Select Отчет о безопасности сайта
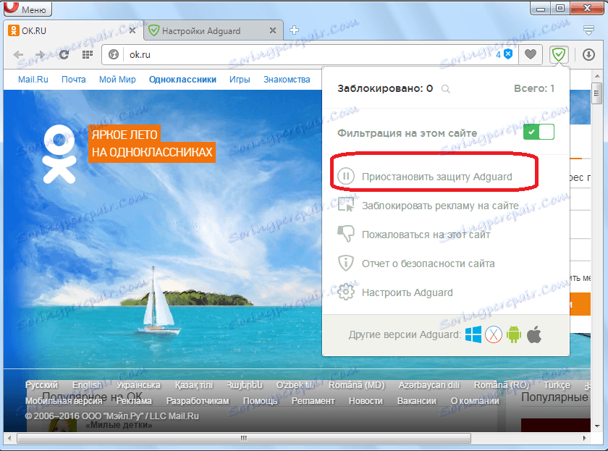Screen dimensions: 608x451 click(x=416, y=264)
